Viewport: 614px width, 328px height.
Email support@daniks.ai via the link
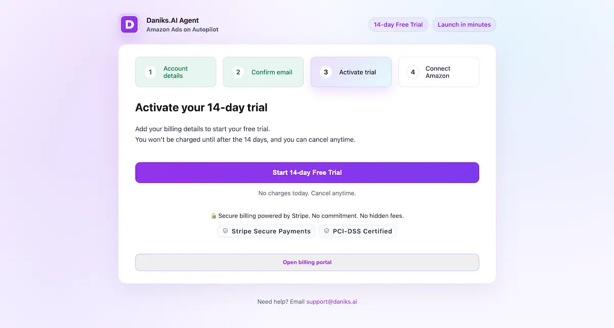(332, 302)
